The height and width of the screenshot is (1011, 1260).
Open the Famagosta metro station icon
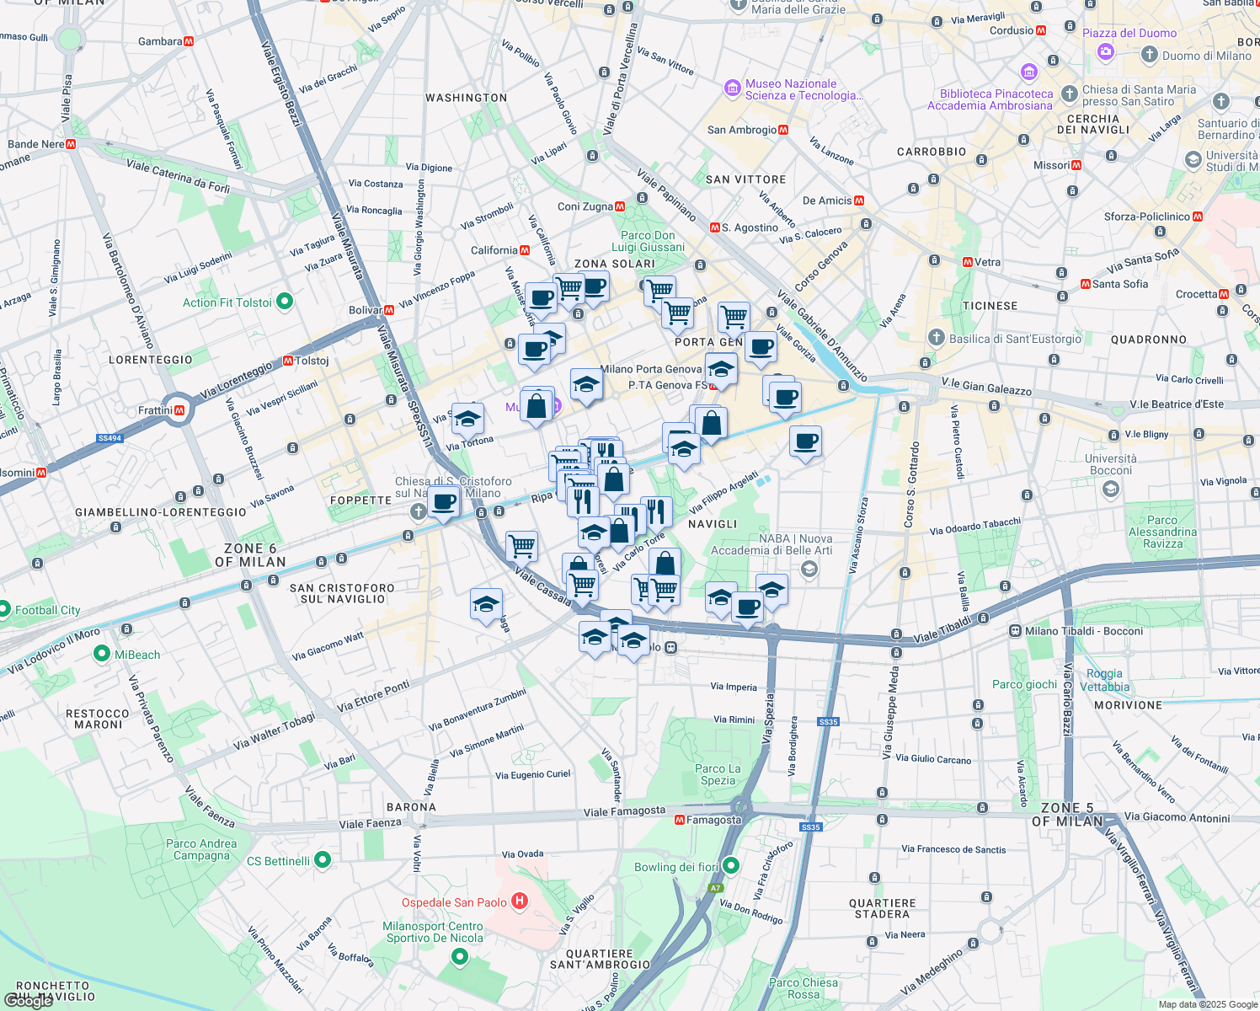point(680,820)
